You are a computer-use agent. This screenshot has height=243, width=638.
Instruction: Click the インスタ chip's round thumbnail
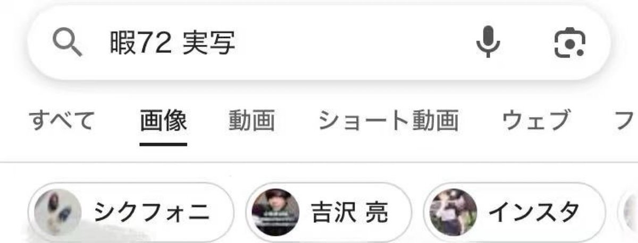coord(453,212)
